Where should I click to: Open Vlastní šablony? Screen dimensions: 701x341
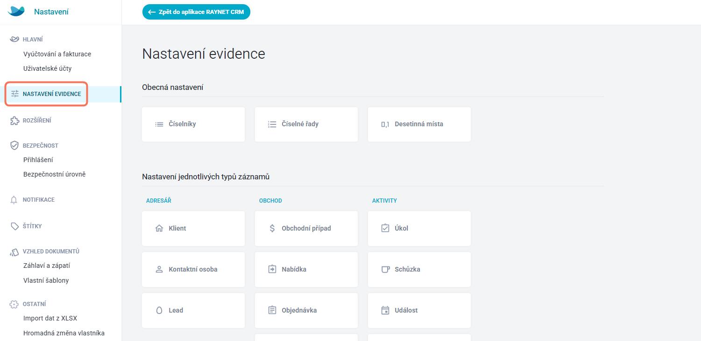coord(46,280)
